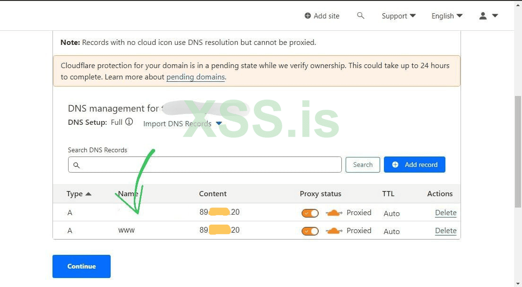
Task: Toggle proxy status for first A record
Action: (x=310, y=213)
